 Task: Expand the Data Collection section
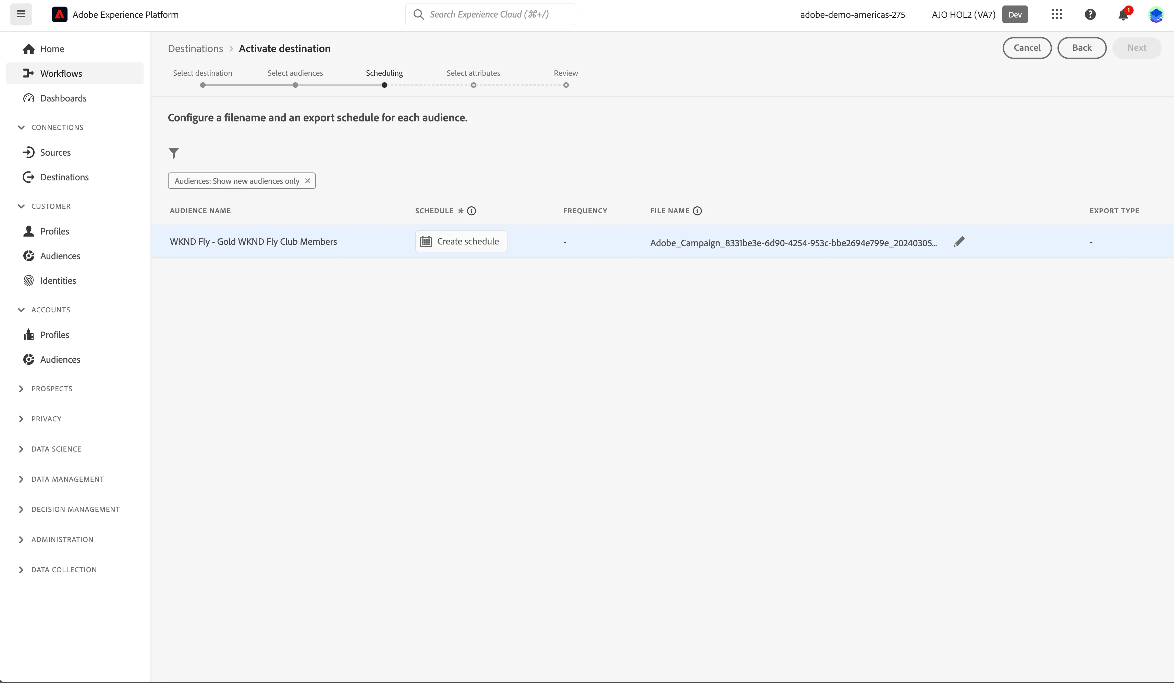(x=21, y=570)
